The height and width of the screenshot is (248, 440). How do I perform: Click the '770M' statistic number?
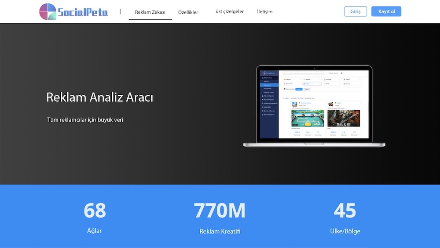point(220,211)
